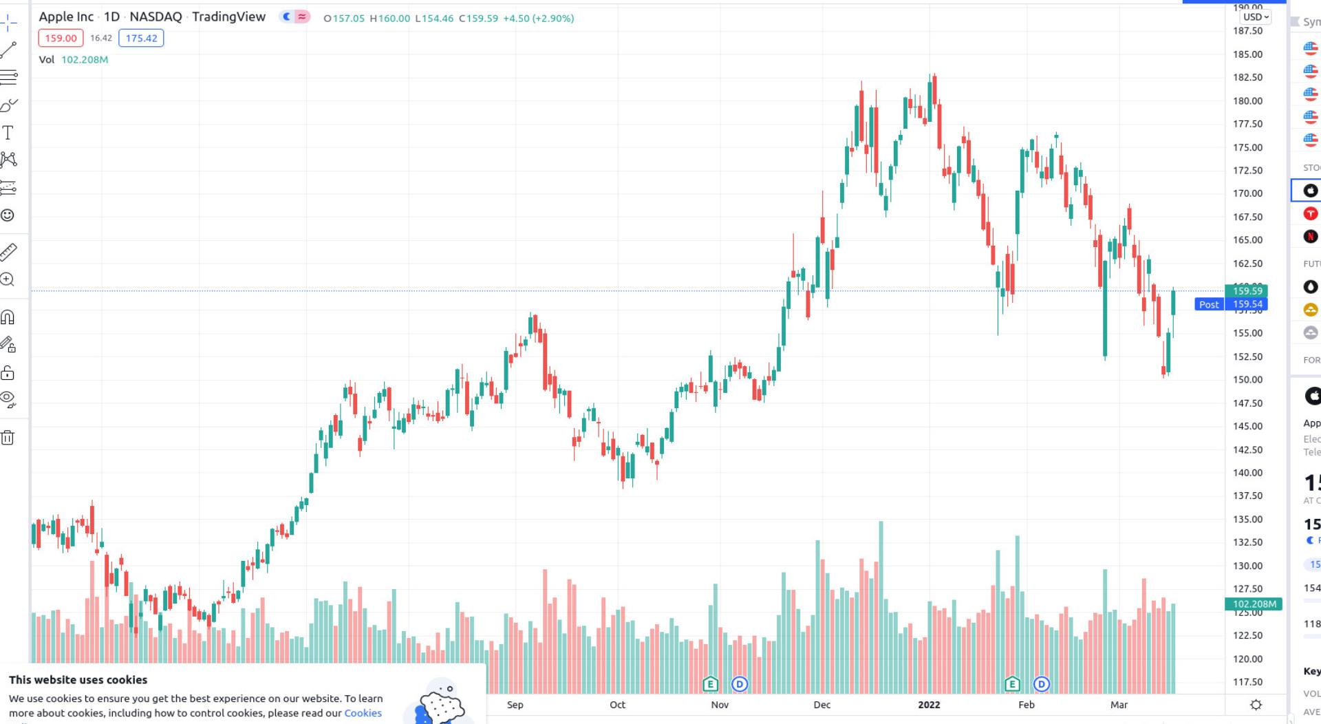Select the crosshair cursor tool

coord(8,23)
